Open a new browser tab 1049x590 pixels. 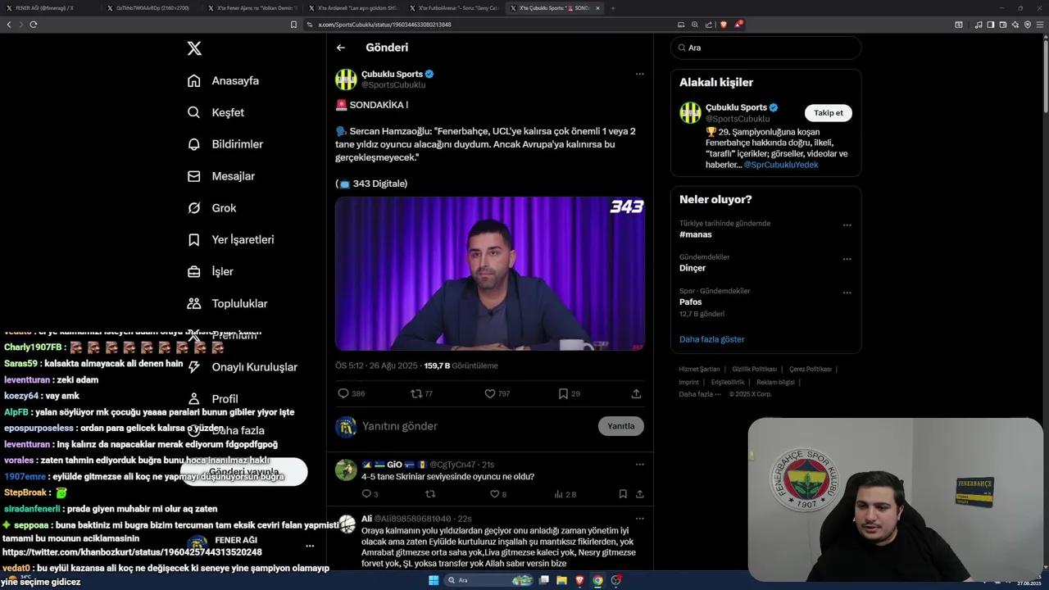point(612,7)
